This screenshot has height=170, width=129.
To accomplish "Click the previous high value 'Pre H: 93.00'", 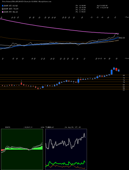I will [81, 8].
